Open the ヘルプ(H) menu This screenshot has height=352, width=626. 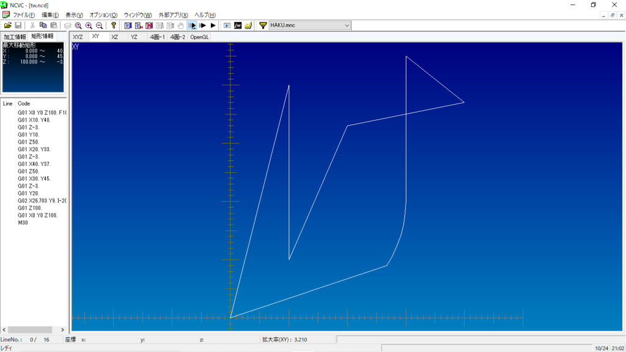205,15
